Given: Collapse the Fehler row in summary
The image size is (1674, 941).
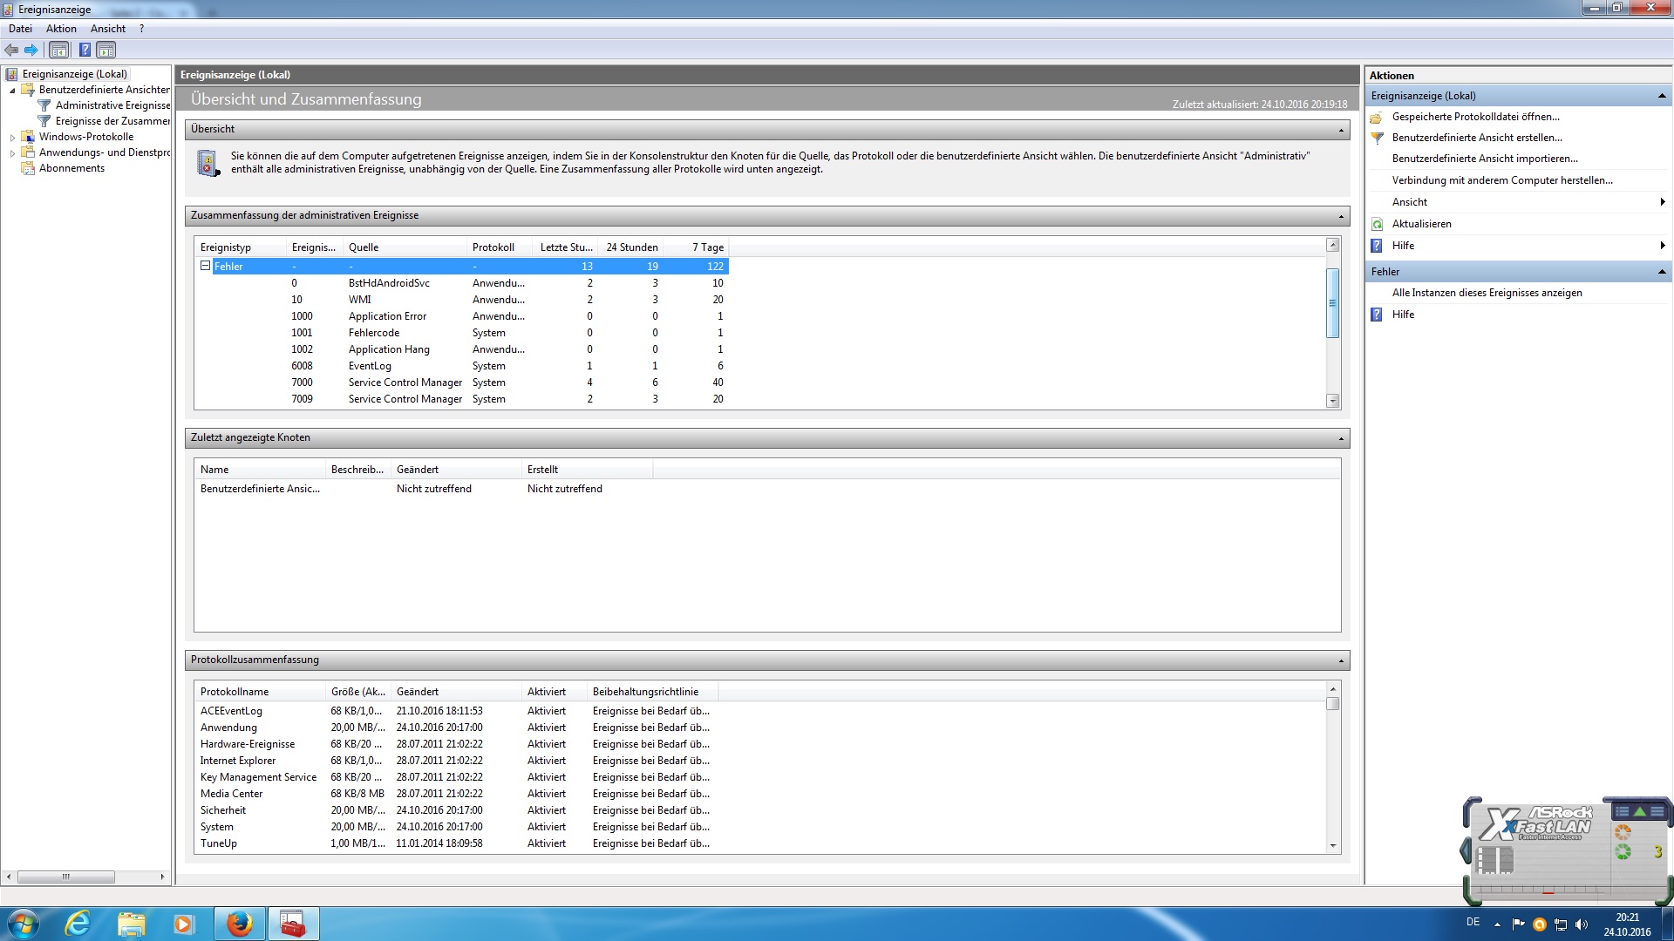Looking at the screenshot, I should [206, 266].
